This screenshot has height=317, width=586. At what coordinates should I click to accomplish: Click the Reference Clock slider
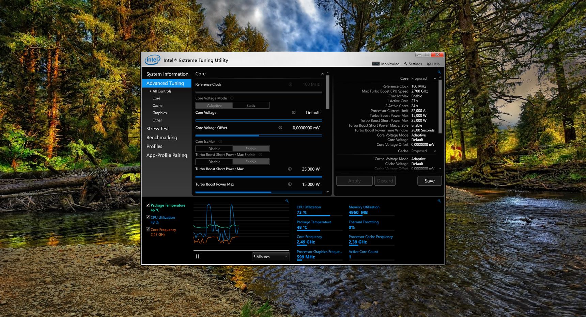pos(259,92)
